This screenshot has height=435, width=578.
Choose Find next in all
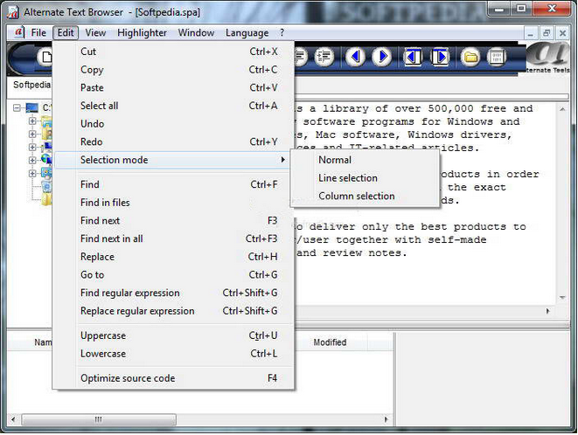point(174,238)
